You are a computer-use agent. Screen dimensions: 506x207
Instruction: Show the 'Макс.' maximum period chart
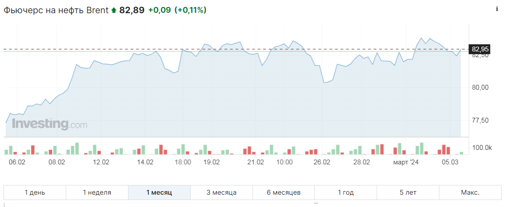(470, 192)
